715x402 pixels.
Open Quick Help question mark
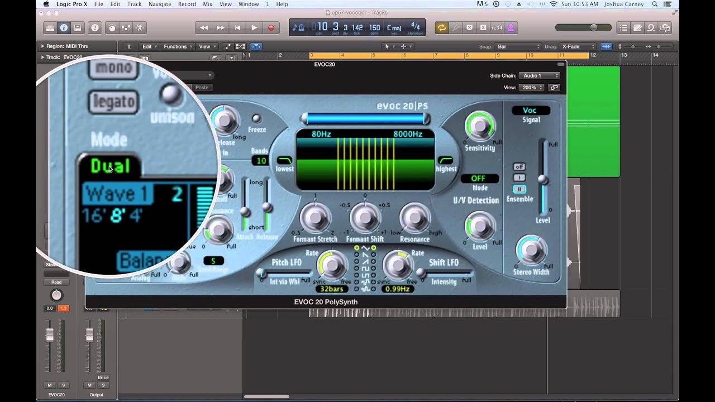95,27
